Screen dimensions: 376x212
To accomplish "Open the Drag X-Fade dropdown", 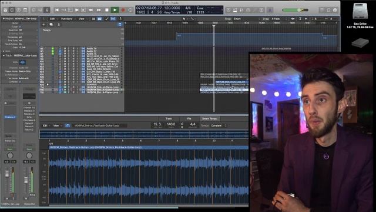I will tap(279, 19).
